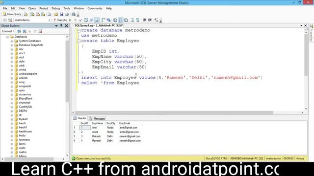The height and width of the screenshot is (176, 314).
Task: Click the Database Engine Query icon
Action: coord(26,14)
